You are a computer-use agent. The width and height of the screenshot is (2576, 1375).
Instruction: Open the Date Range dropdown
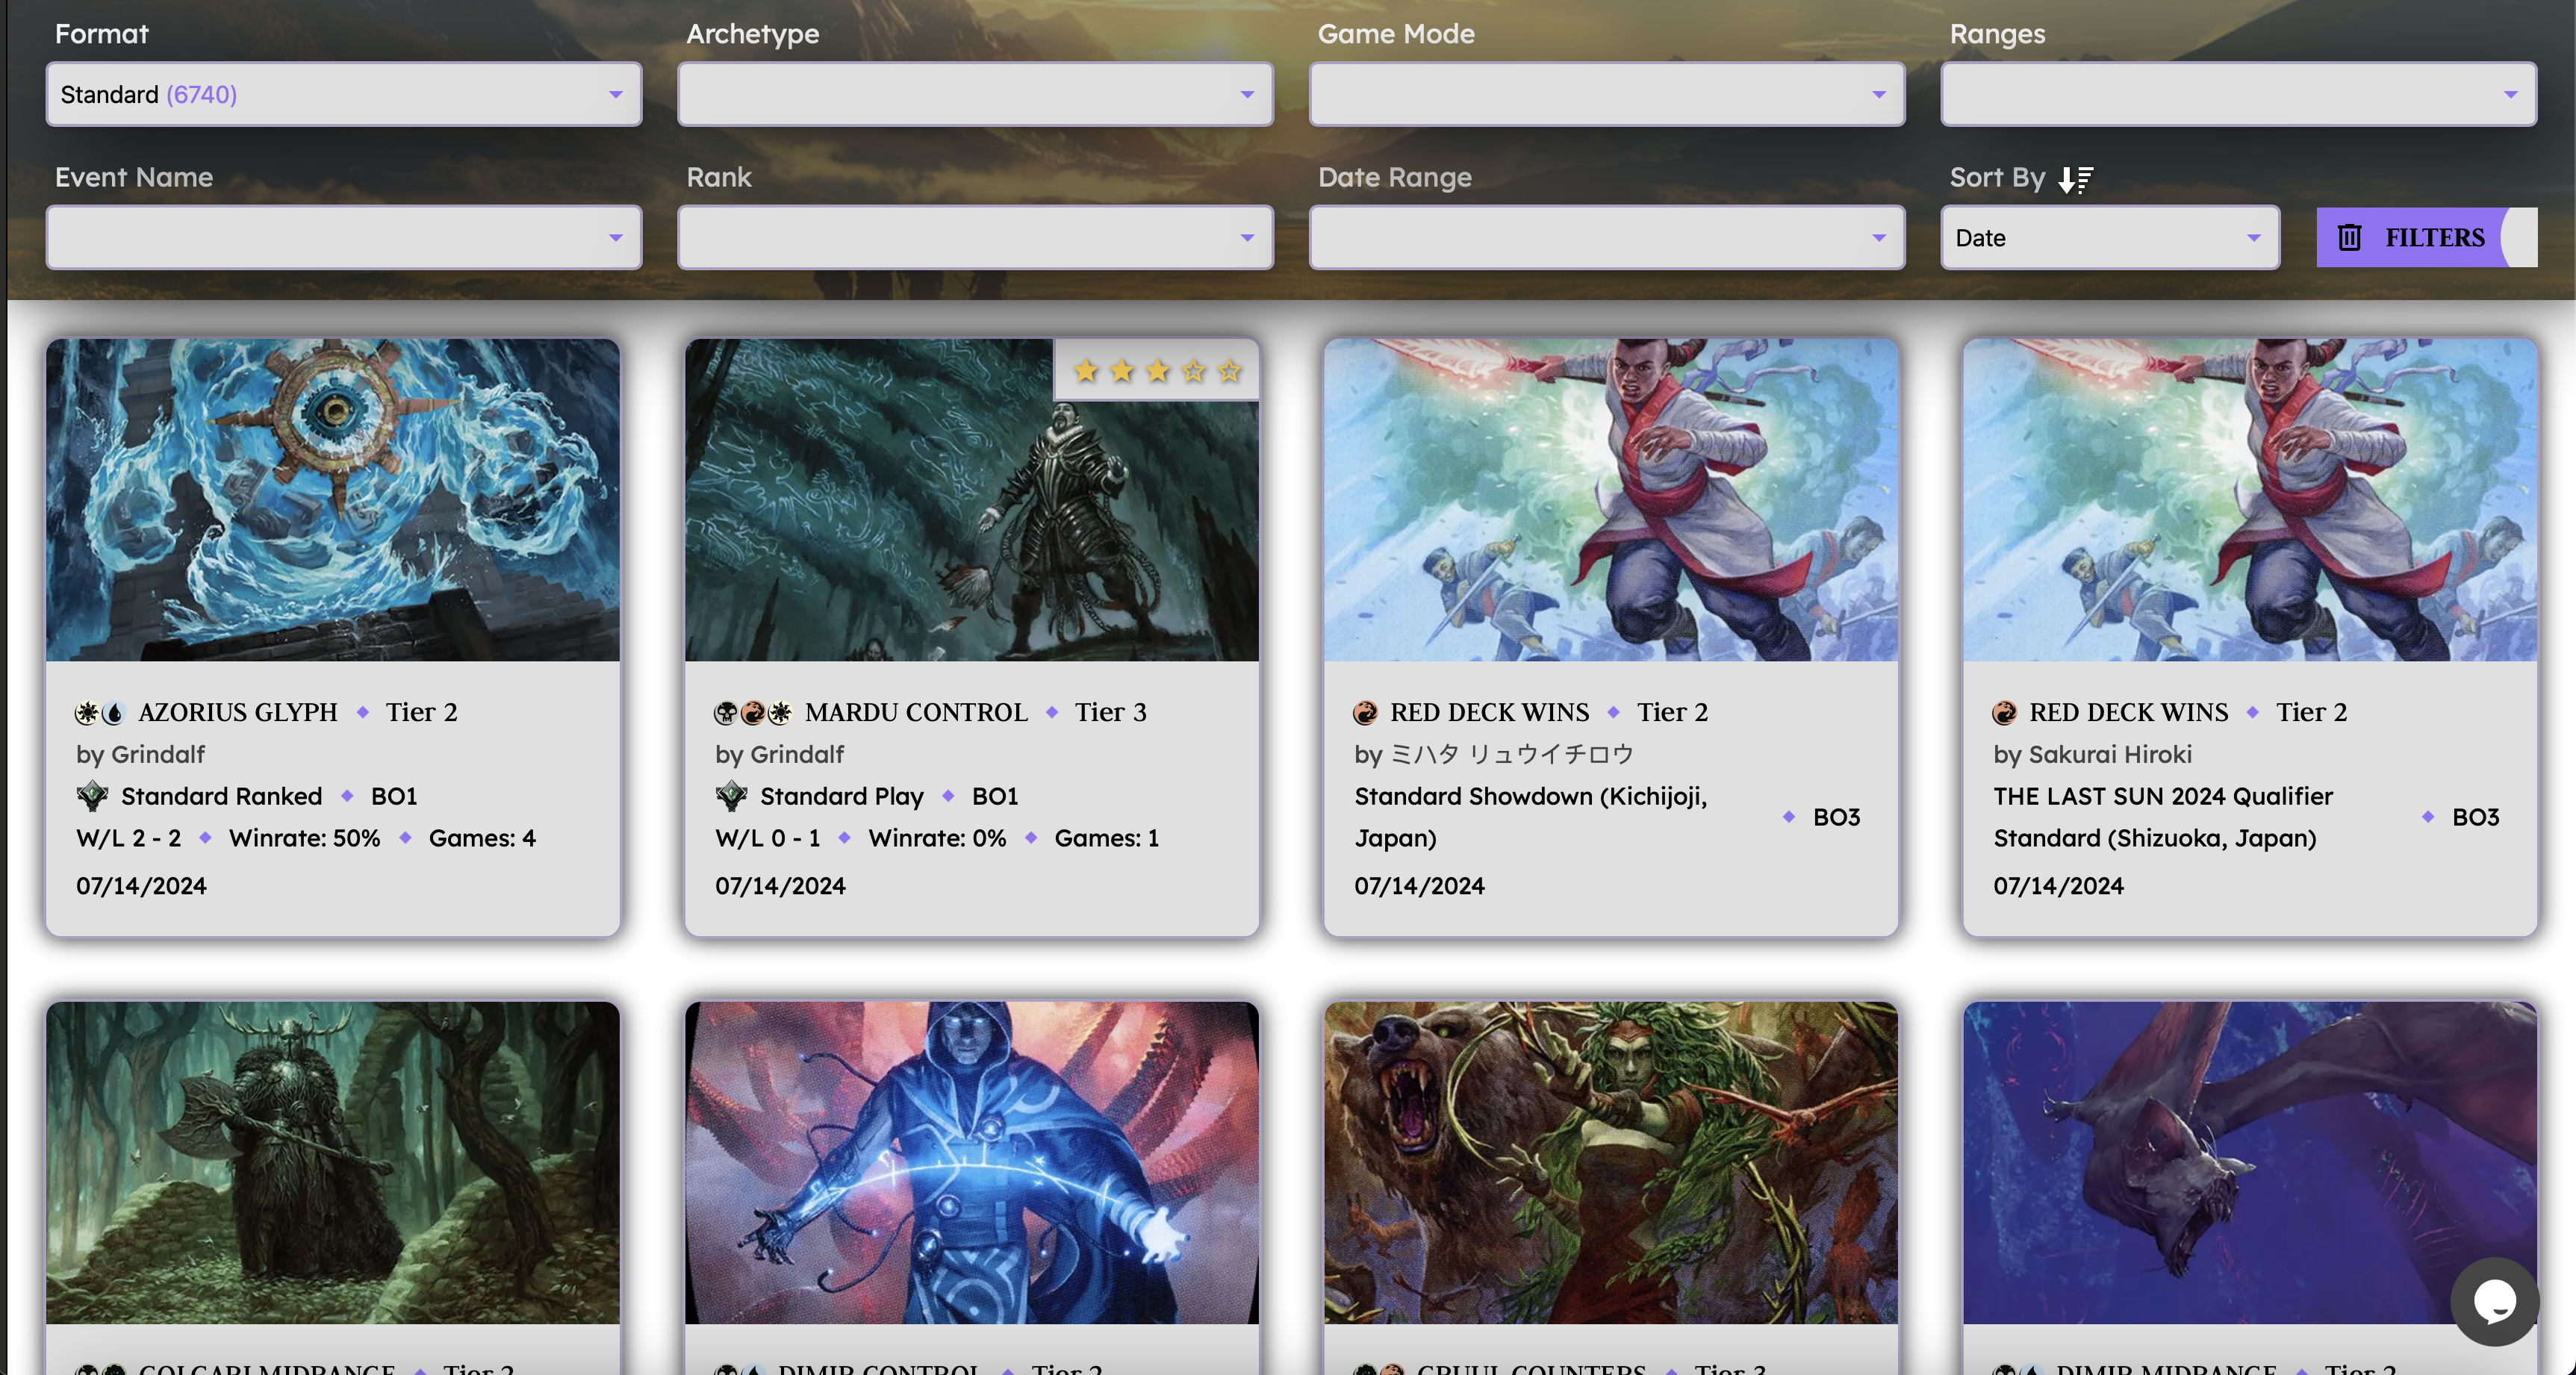(1607, 237)
